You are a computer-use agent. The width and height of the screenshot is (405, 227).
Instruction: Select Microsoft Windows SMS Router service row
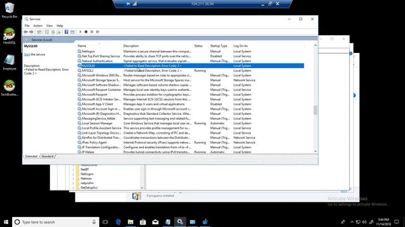(x=190, y=76)
